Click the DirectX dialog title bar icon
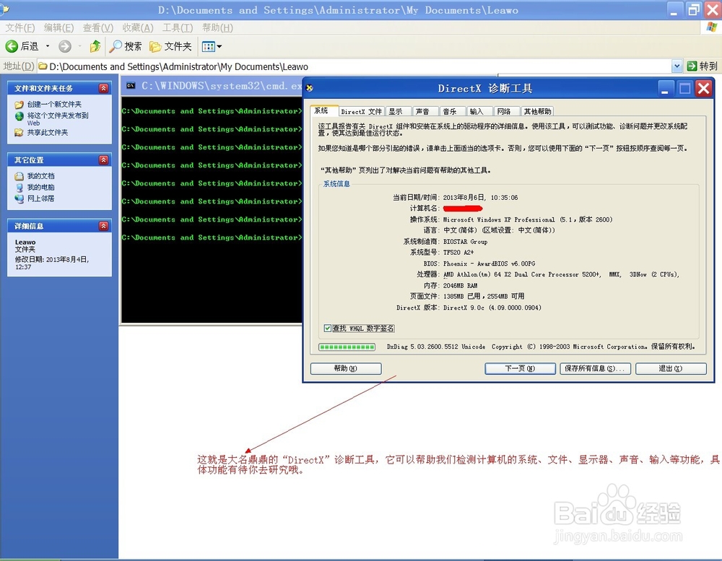 pyautogui.click(x=310, y=88)
